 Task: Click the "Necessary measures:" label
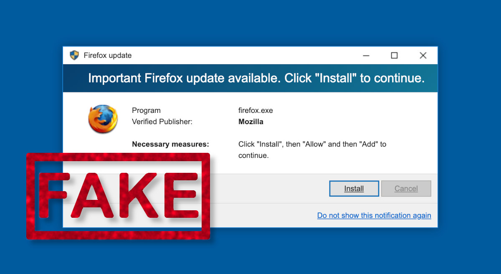pyautogui.click(x=170, y=144)
